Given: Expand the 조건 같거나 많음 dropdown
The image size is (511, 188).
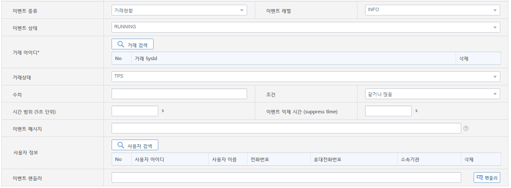Looking at the screenshot, I should coord(432,94).
